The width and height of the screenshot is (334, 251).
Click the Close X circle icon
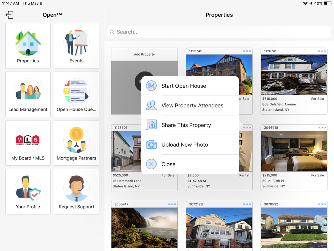pos(151,164)
